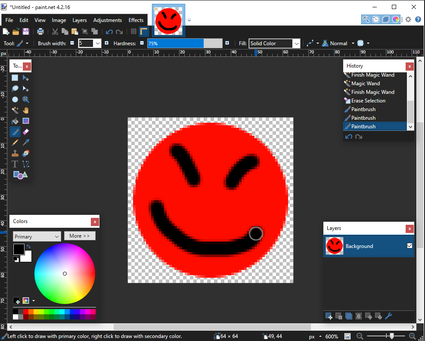Add a new layer in Layers panel

tap(329, 316)
